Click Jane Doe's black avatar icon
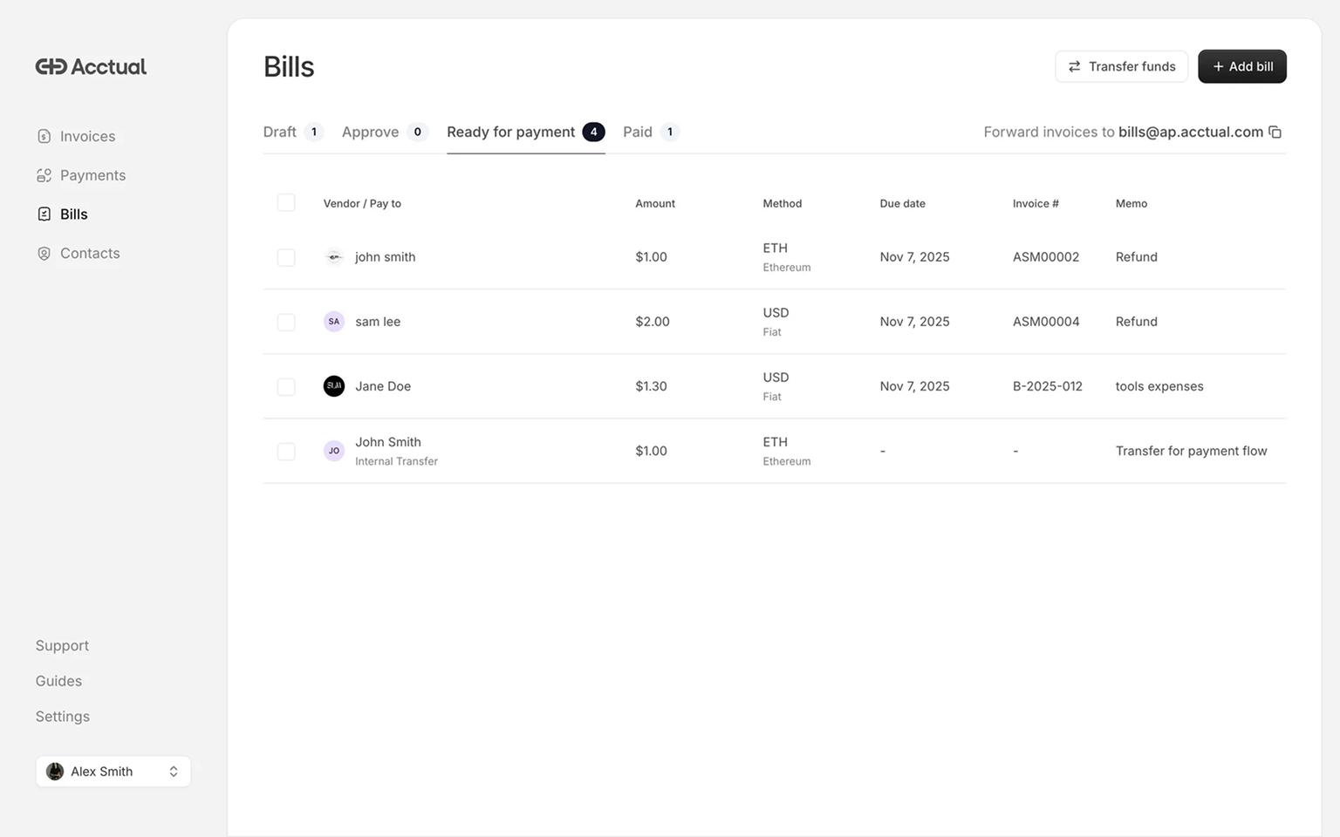This screenshot has width=1340, height=837. [x=334, y=386]
